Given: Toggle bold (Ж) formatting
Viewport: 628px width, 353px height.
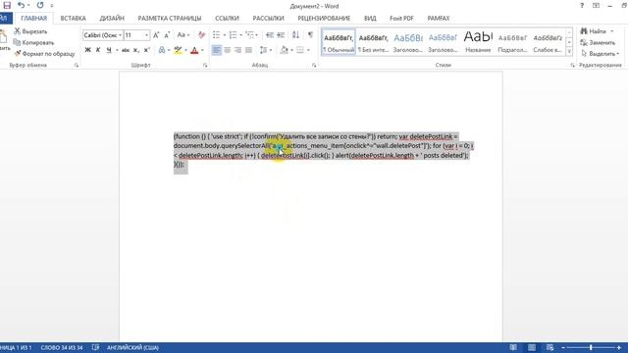Looking at the screenshot, I should pos(87,50).
